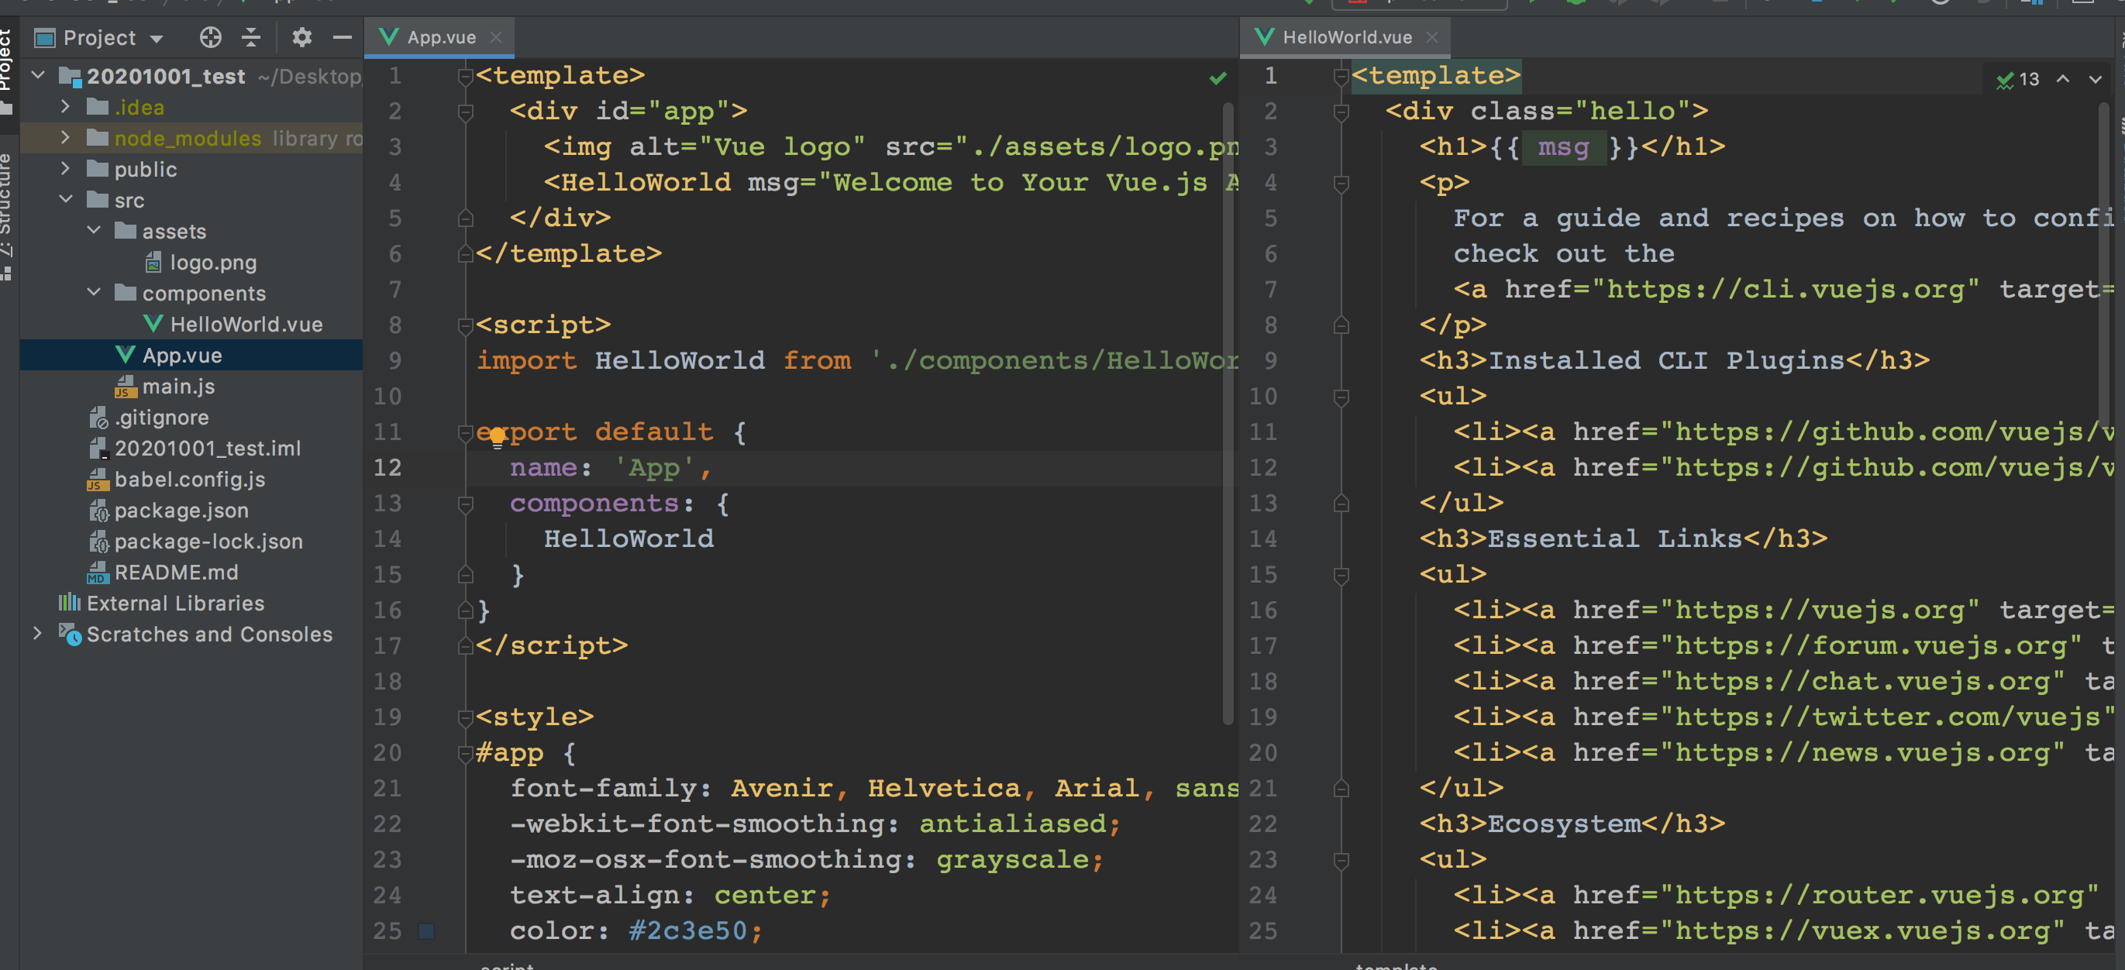Screen dimensions: 2125x970
Task: Collapse the components folder
Action: (94, 293)
